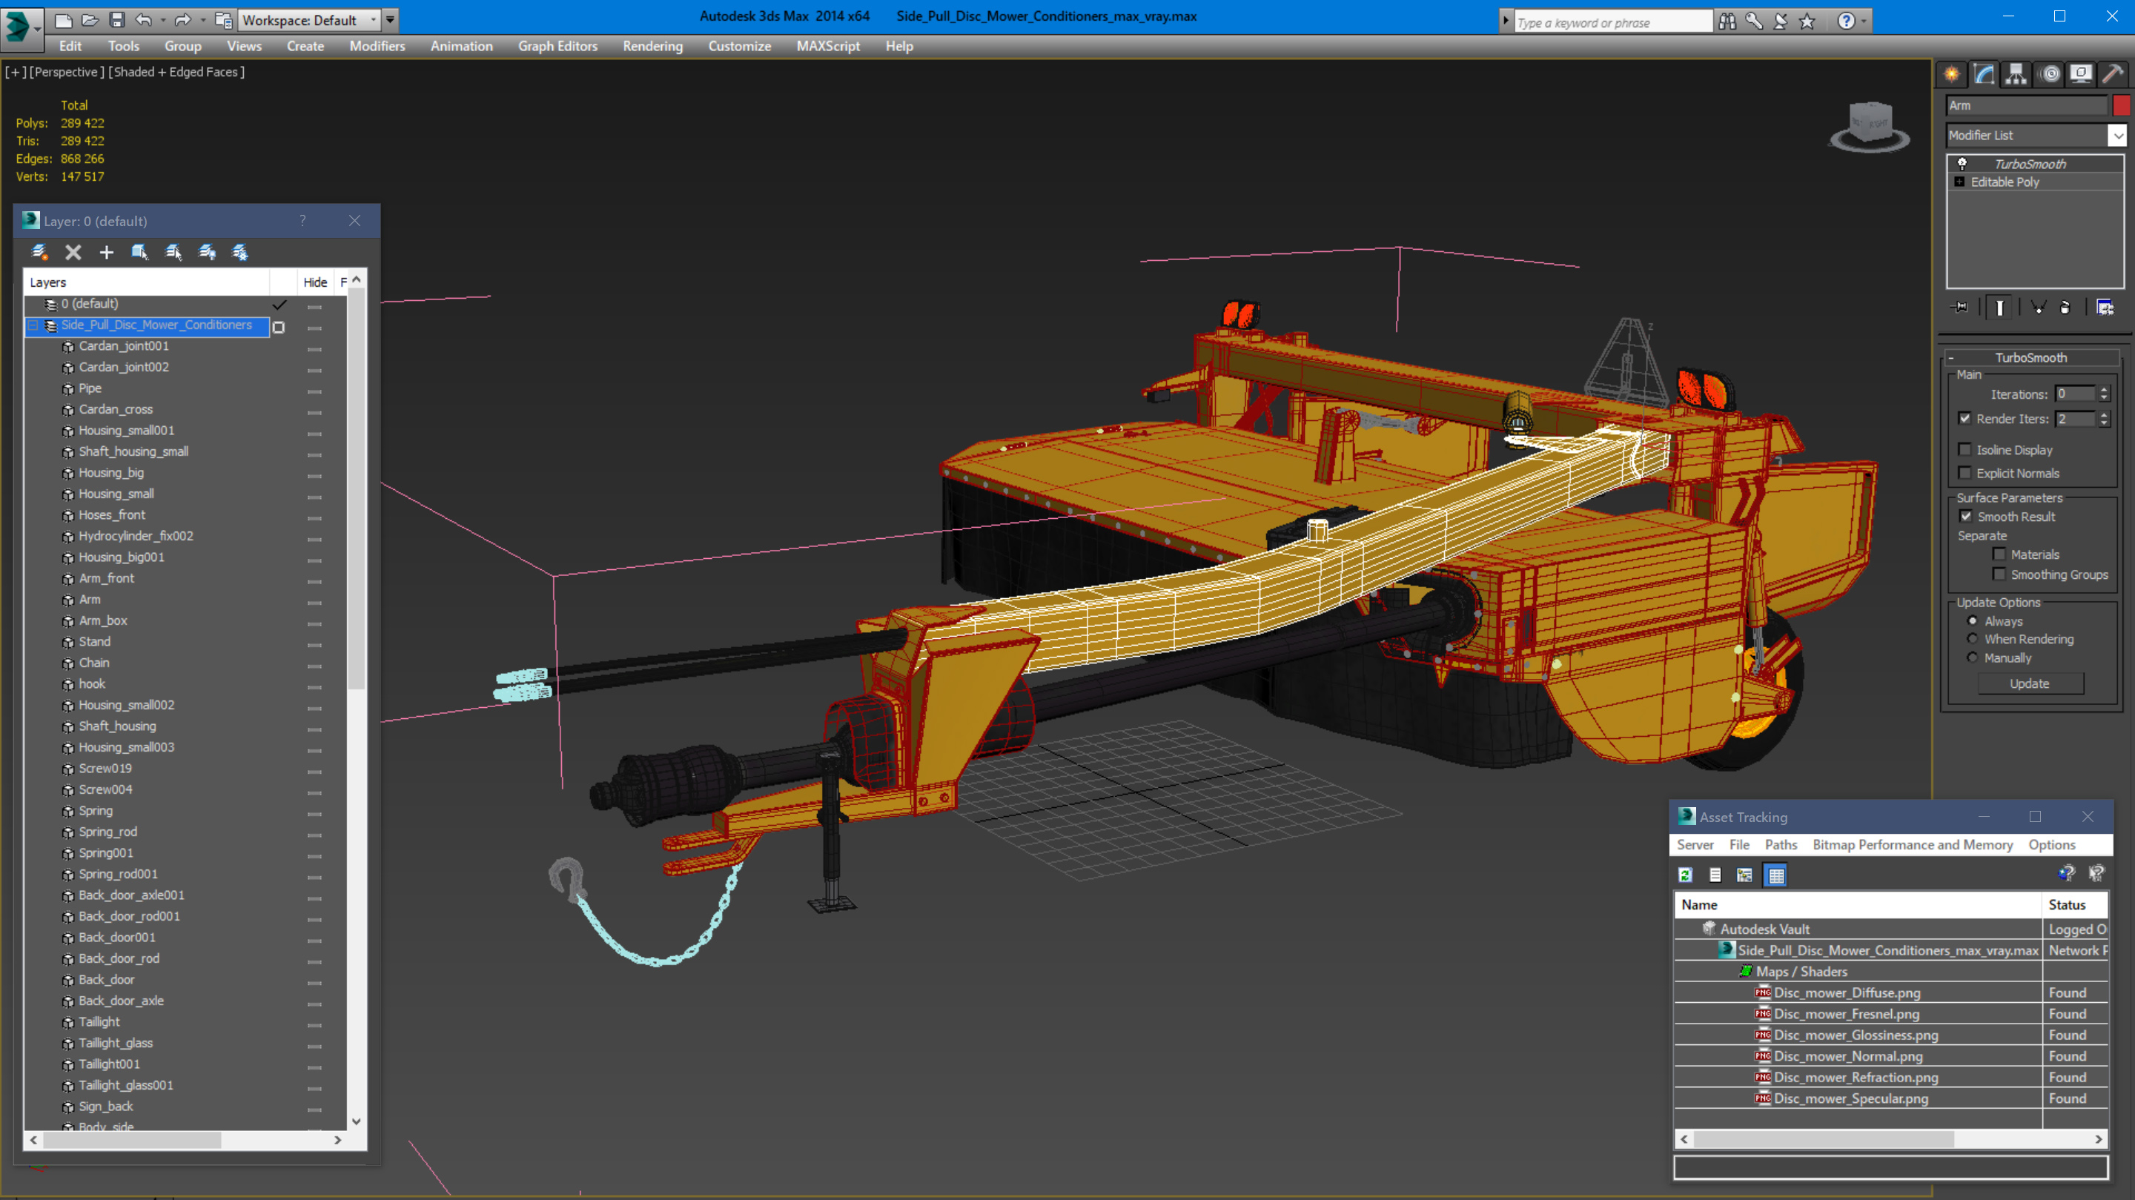Click the Undo arrow icon
Screen dimensions: 2135x1200
143,20
